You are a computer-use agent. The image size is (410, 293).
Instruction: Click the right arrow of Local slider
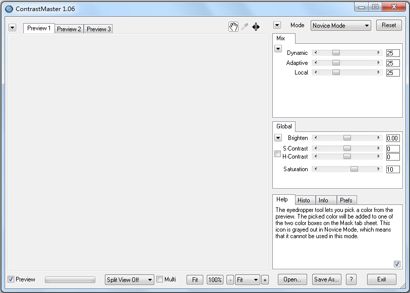pyautogui.click(x=378, y=72)
